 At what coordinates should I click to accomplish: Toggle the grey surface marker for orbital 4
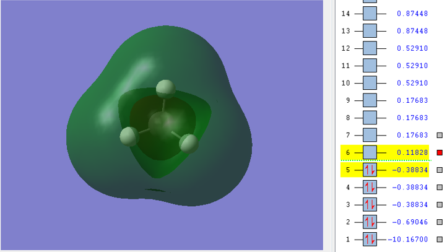pos(440,188)
